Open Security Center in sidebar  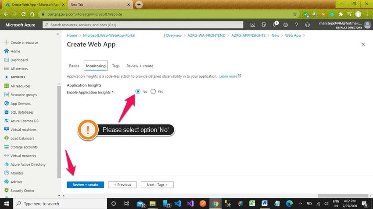(x=22, y=191)
